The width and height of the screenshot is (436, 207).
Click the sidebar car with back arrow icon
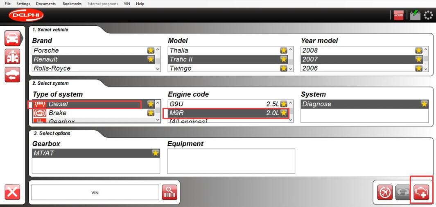[13, 75]
